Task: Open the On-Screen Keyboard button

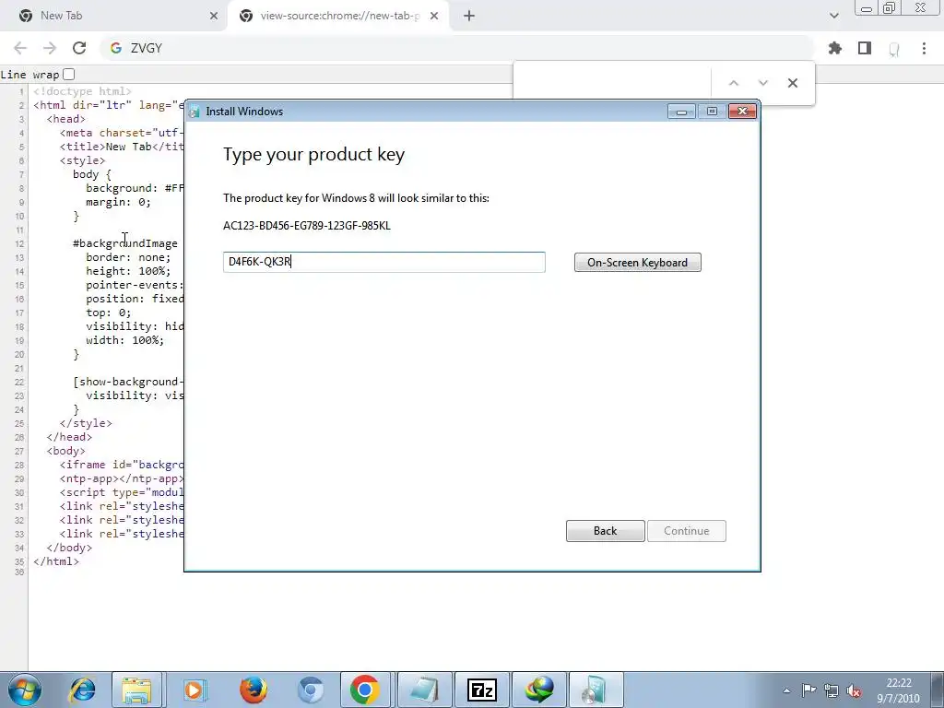Action: [638, 263]
